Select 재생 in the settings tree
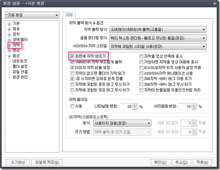 point(16,29)
